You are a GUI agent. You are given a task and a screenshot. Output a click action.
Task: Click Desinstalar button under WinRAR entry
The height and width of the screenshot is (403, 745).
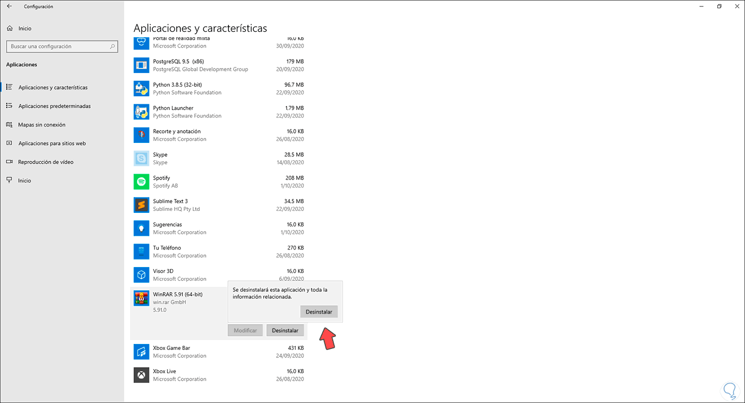tap(285, 330)
